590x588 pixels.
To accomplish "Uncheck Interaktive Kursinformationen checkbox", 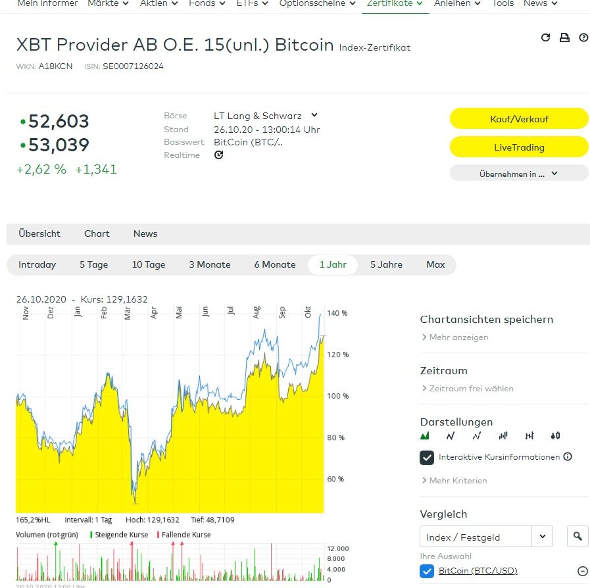I will 427,457.
